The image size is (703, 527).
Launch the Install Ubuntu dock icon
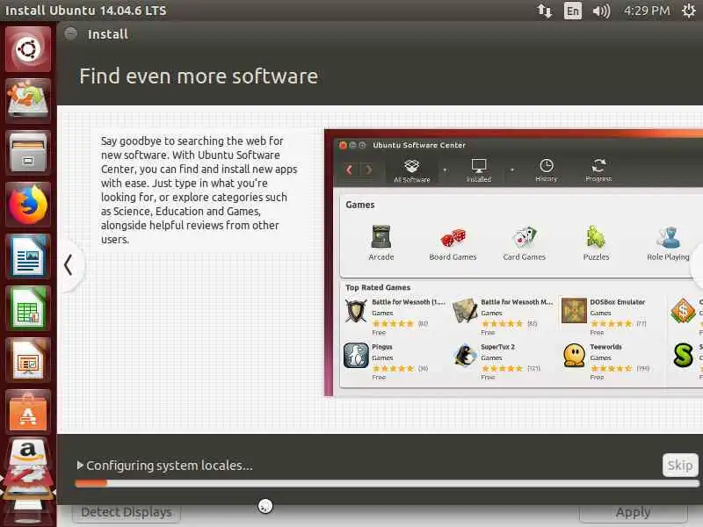28,100
